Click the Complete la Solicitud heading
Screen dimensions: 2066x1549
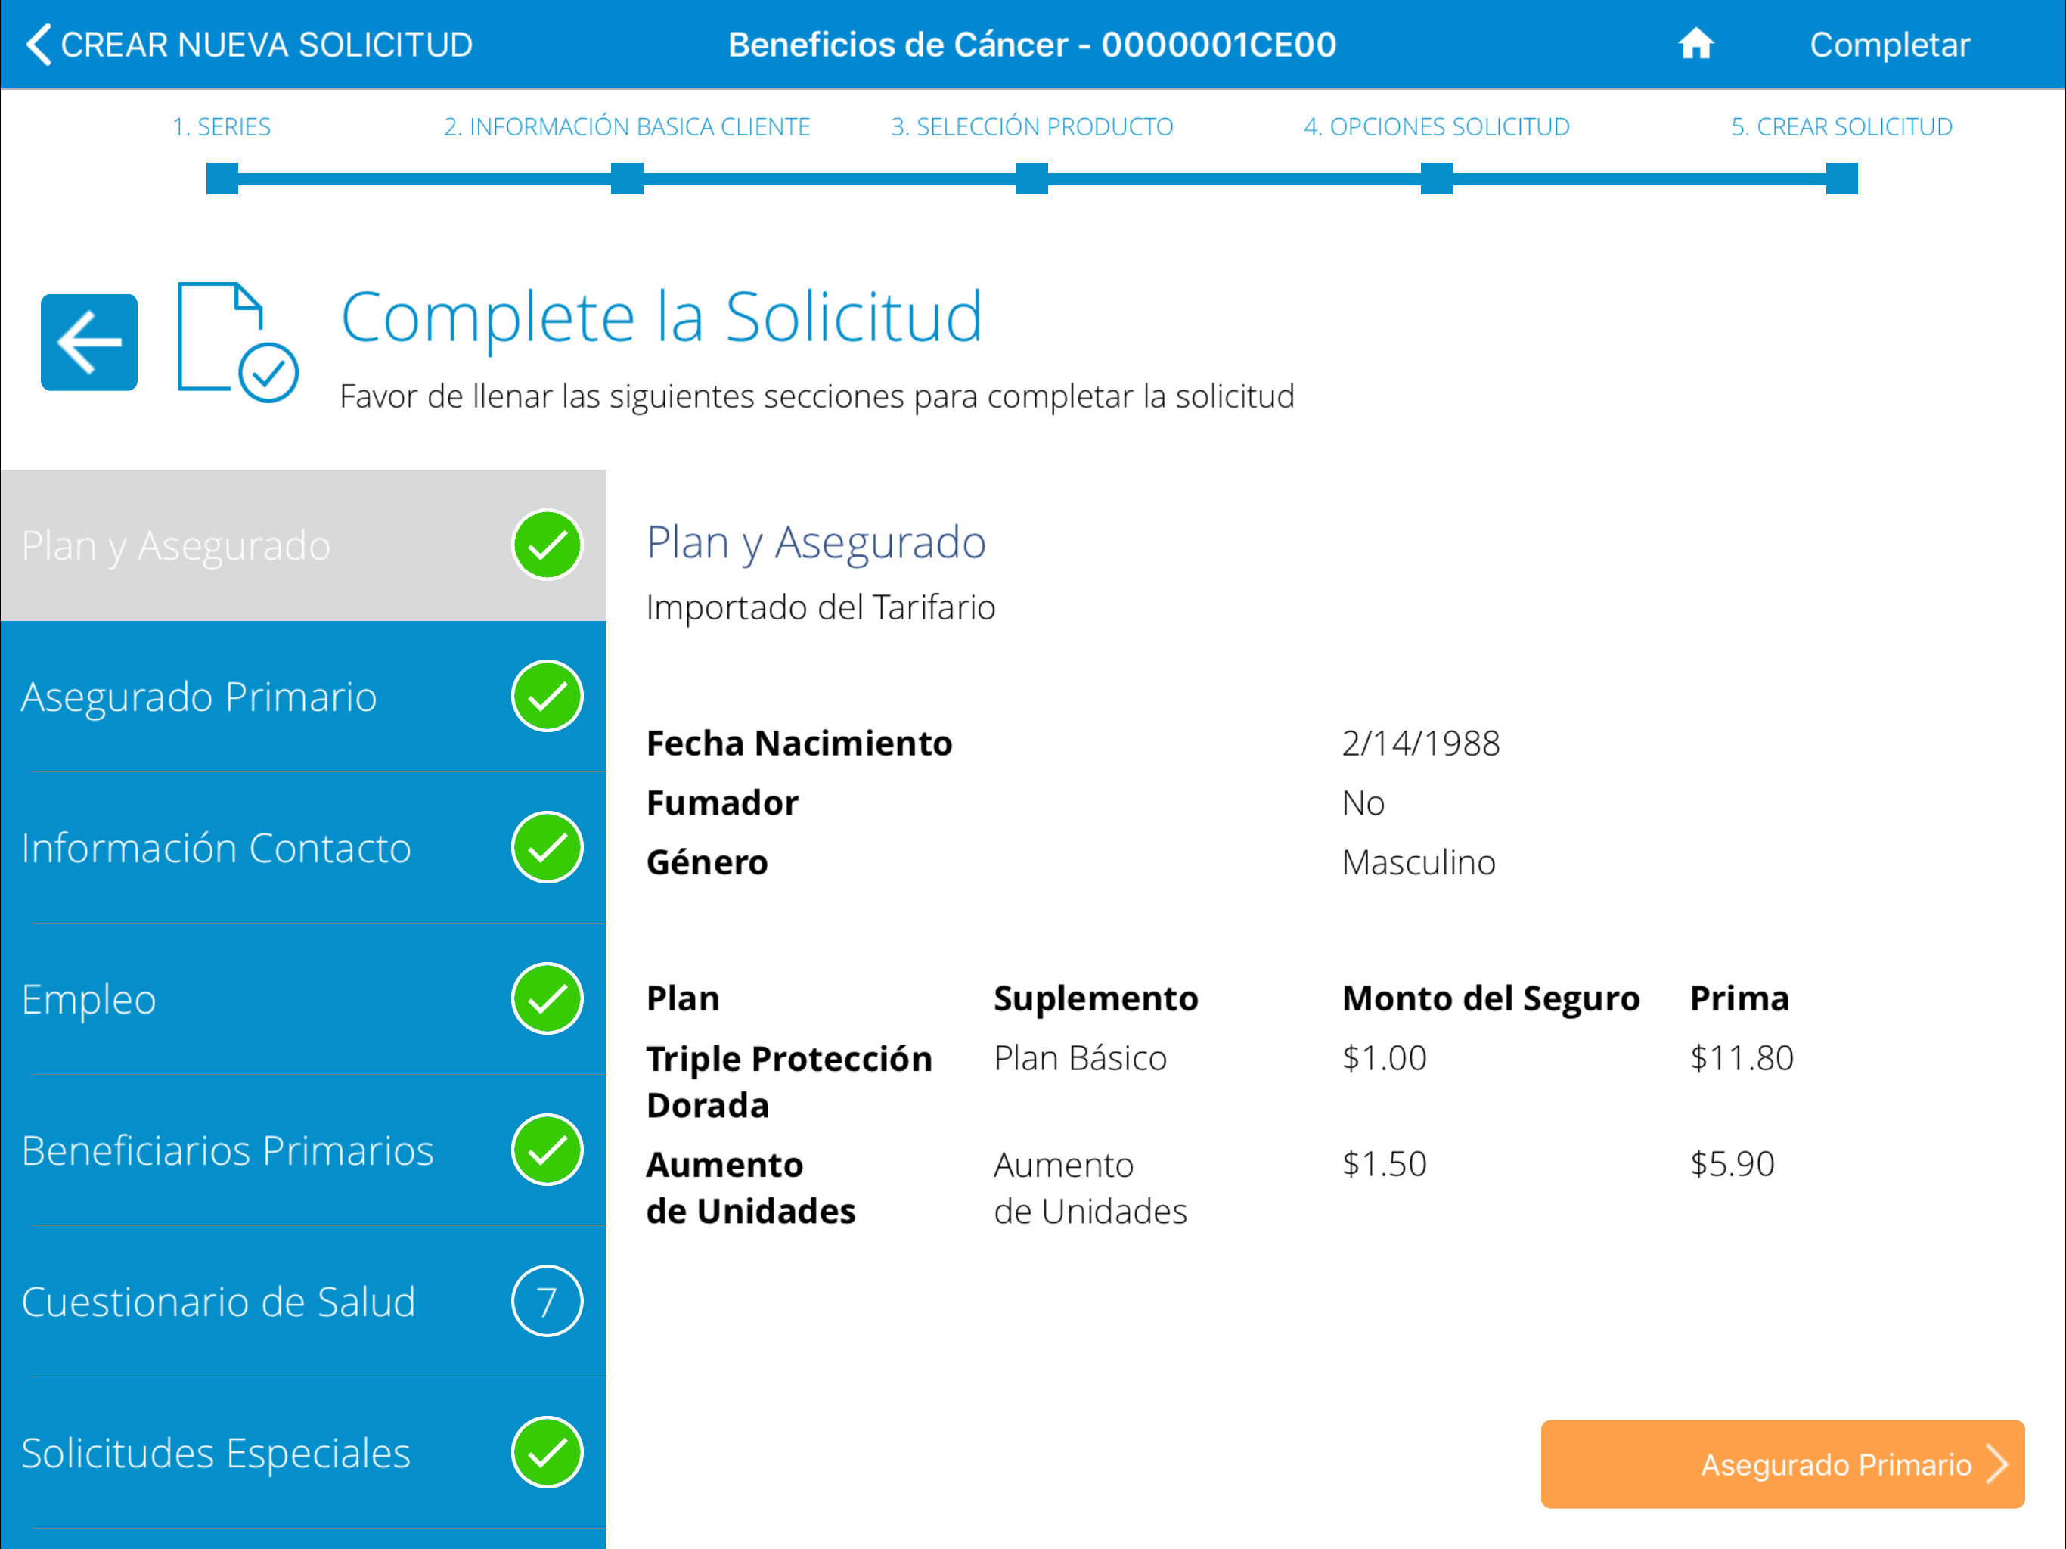coord(661,318)
